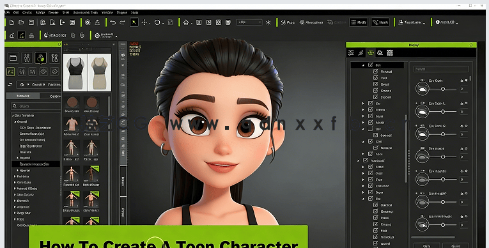Expand the Cheek group arrow
Image resolution: width=489 pixels, height=248 pixels.
(x=363, y=109)
